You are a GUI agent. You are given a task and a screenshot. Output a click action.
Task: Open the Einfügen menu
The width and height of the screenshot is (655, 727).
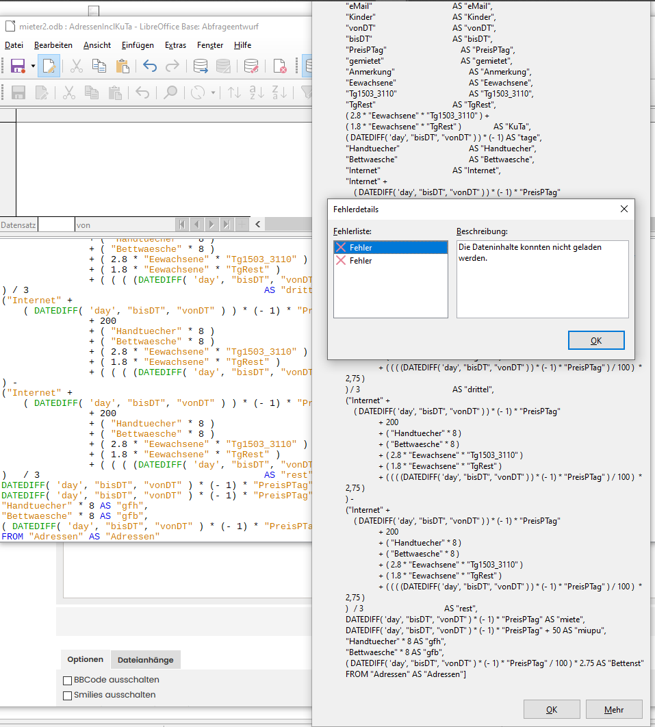pos(138,45)
